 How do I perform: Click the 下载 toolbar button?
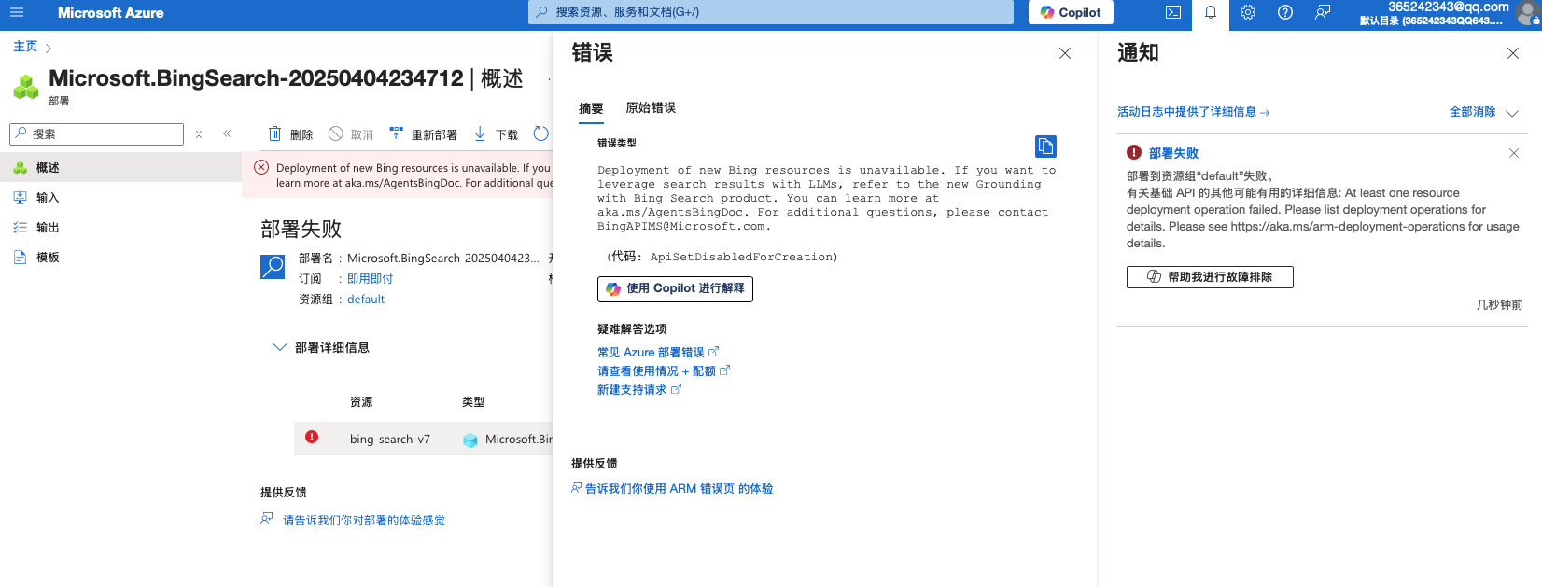496,134
